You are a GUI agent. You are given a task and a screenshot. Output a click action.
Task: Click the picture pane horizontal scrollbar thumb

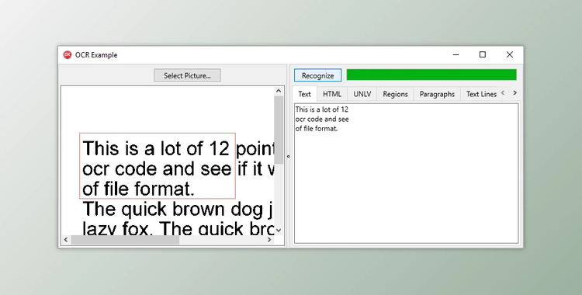click(x=125, y=240)
